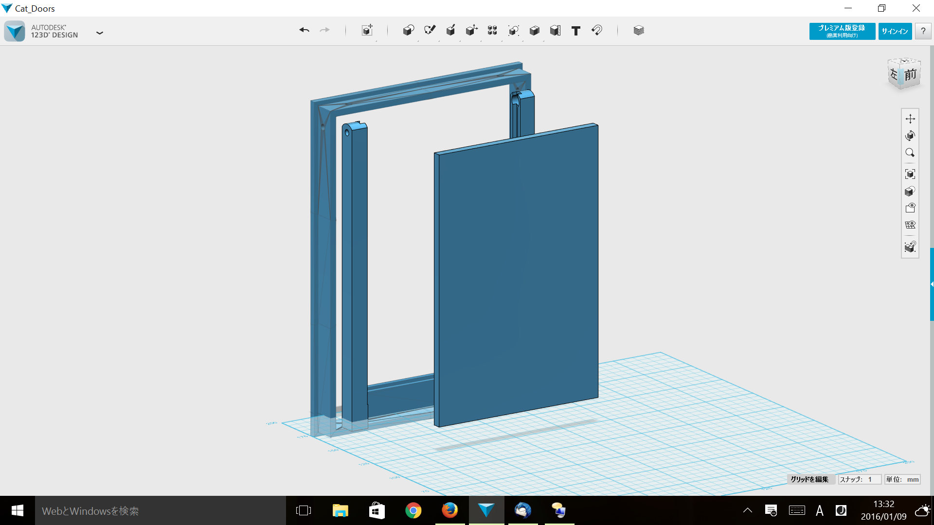934x525 pixels.
Task: Toggle the show/hide solids and sketches icon
Action: pos(910,208)
